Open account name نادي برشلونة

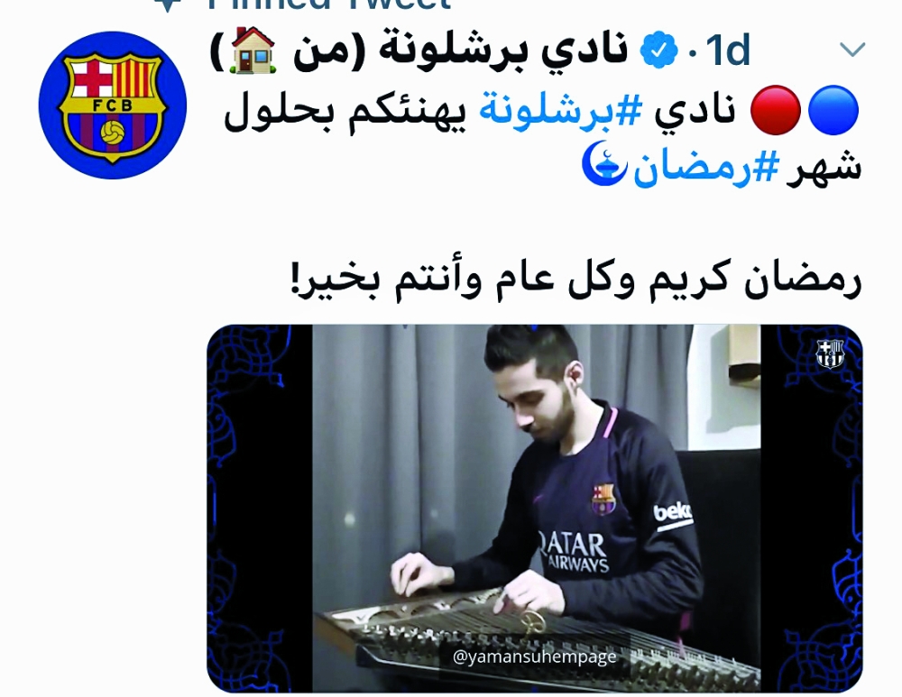pos(502,50)
